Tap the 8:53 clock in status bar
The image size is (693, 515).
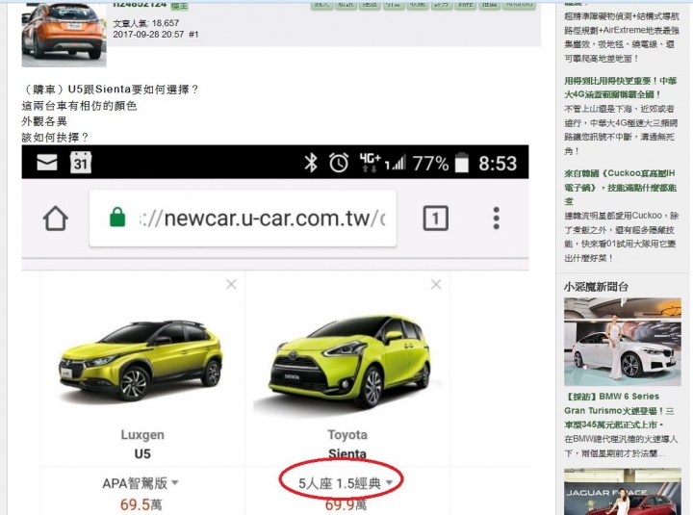(x=498, y=164)
